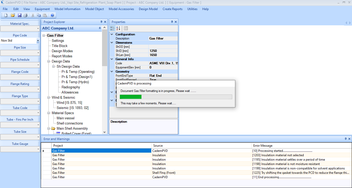Switch Properties to Categorized view icon

click(x=113, y=28)
